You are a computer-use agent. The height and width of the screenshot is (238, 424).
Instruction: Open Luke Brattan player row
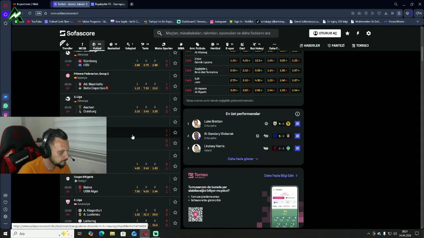click(243, 124)
